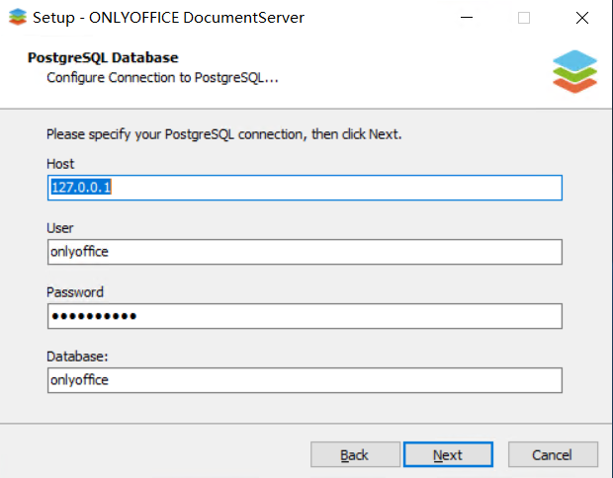Click the 'Please specify your PostgreSQL connection' instruction
613x478 pixels.
(x=223, y=134)
